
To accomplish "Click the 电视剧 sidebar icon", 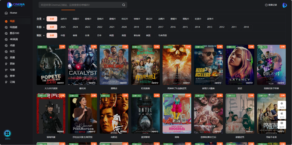I will [6, 27].
